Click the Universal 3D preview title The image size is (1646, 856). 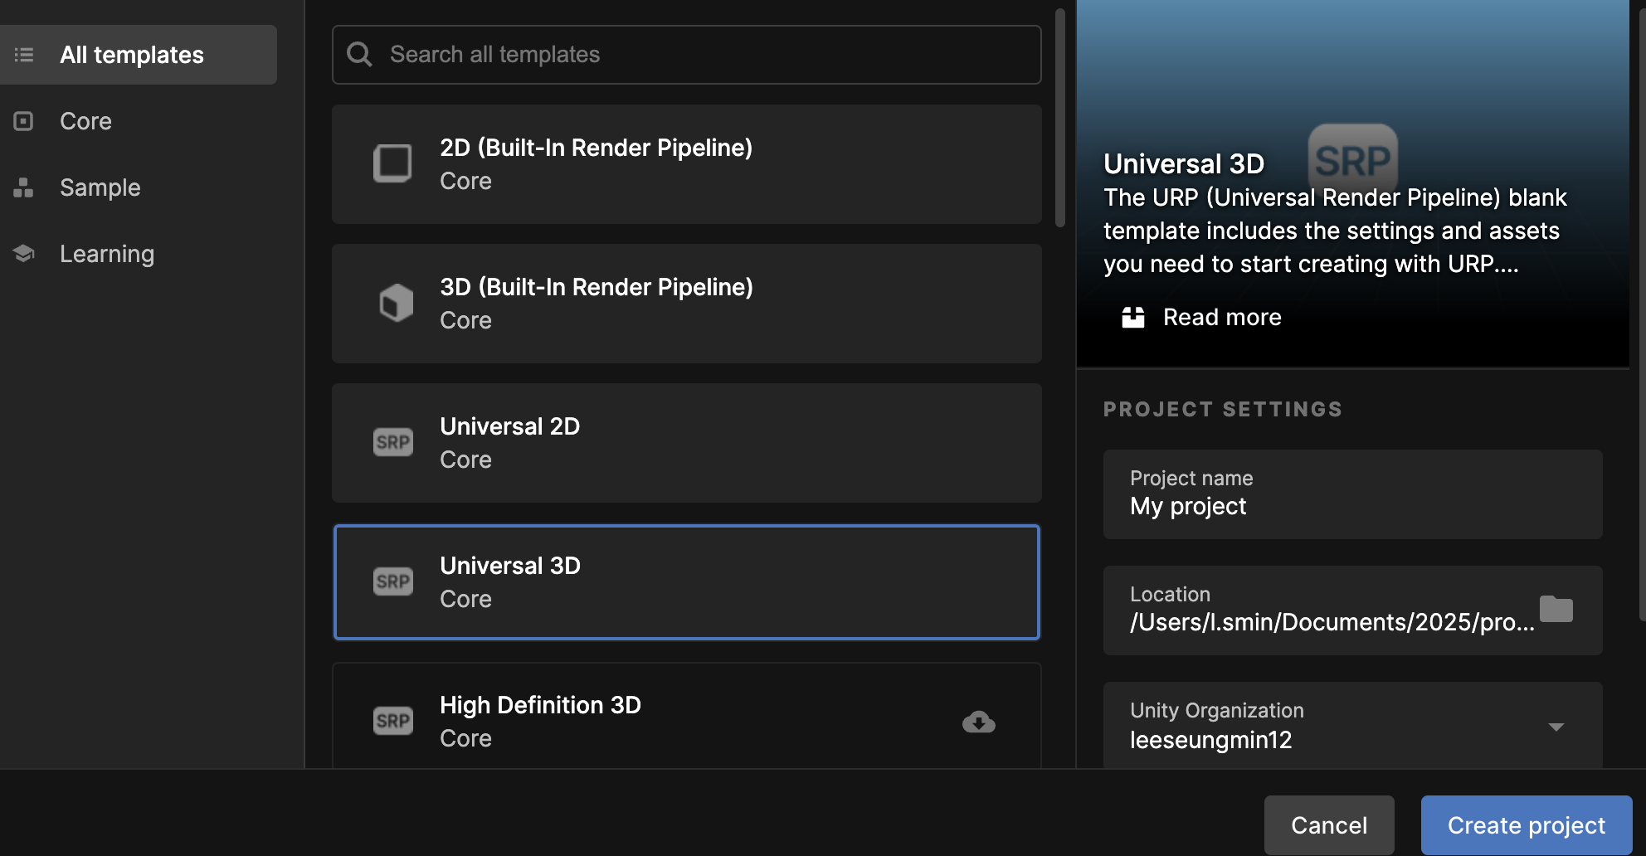coord(1184,163)
